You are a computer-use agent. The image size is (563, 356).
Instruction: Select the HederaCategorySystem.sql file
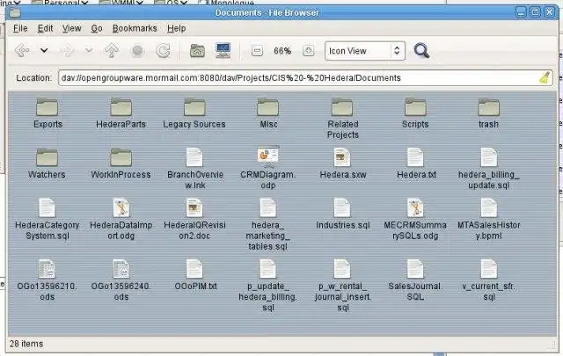tap(47, 219)
